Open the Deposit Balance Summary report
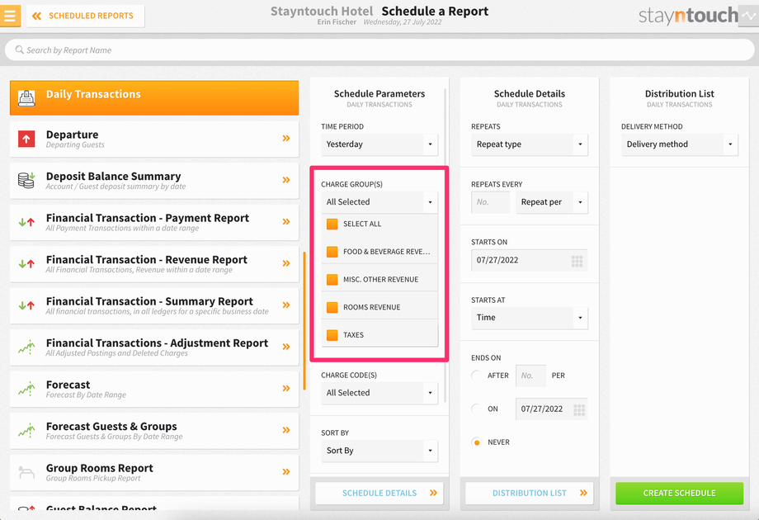 coord(154,181)
